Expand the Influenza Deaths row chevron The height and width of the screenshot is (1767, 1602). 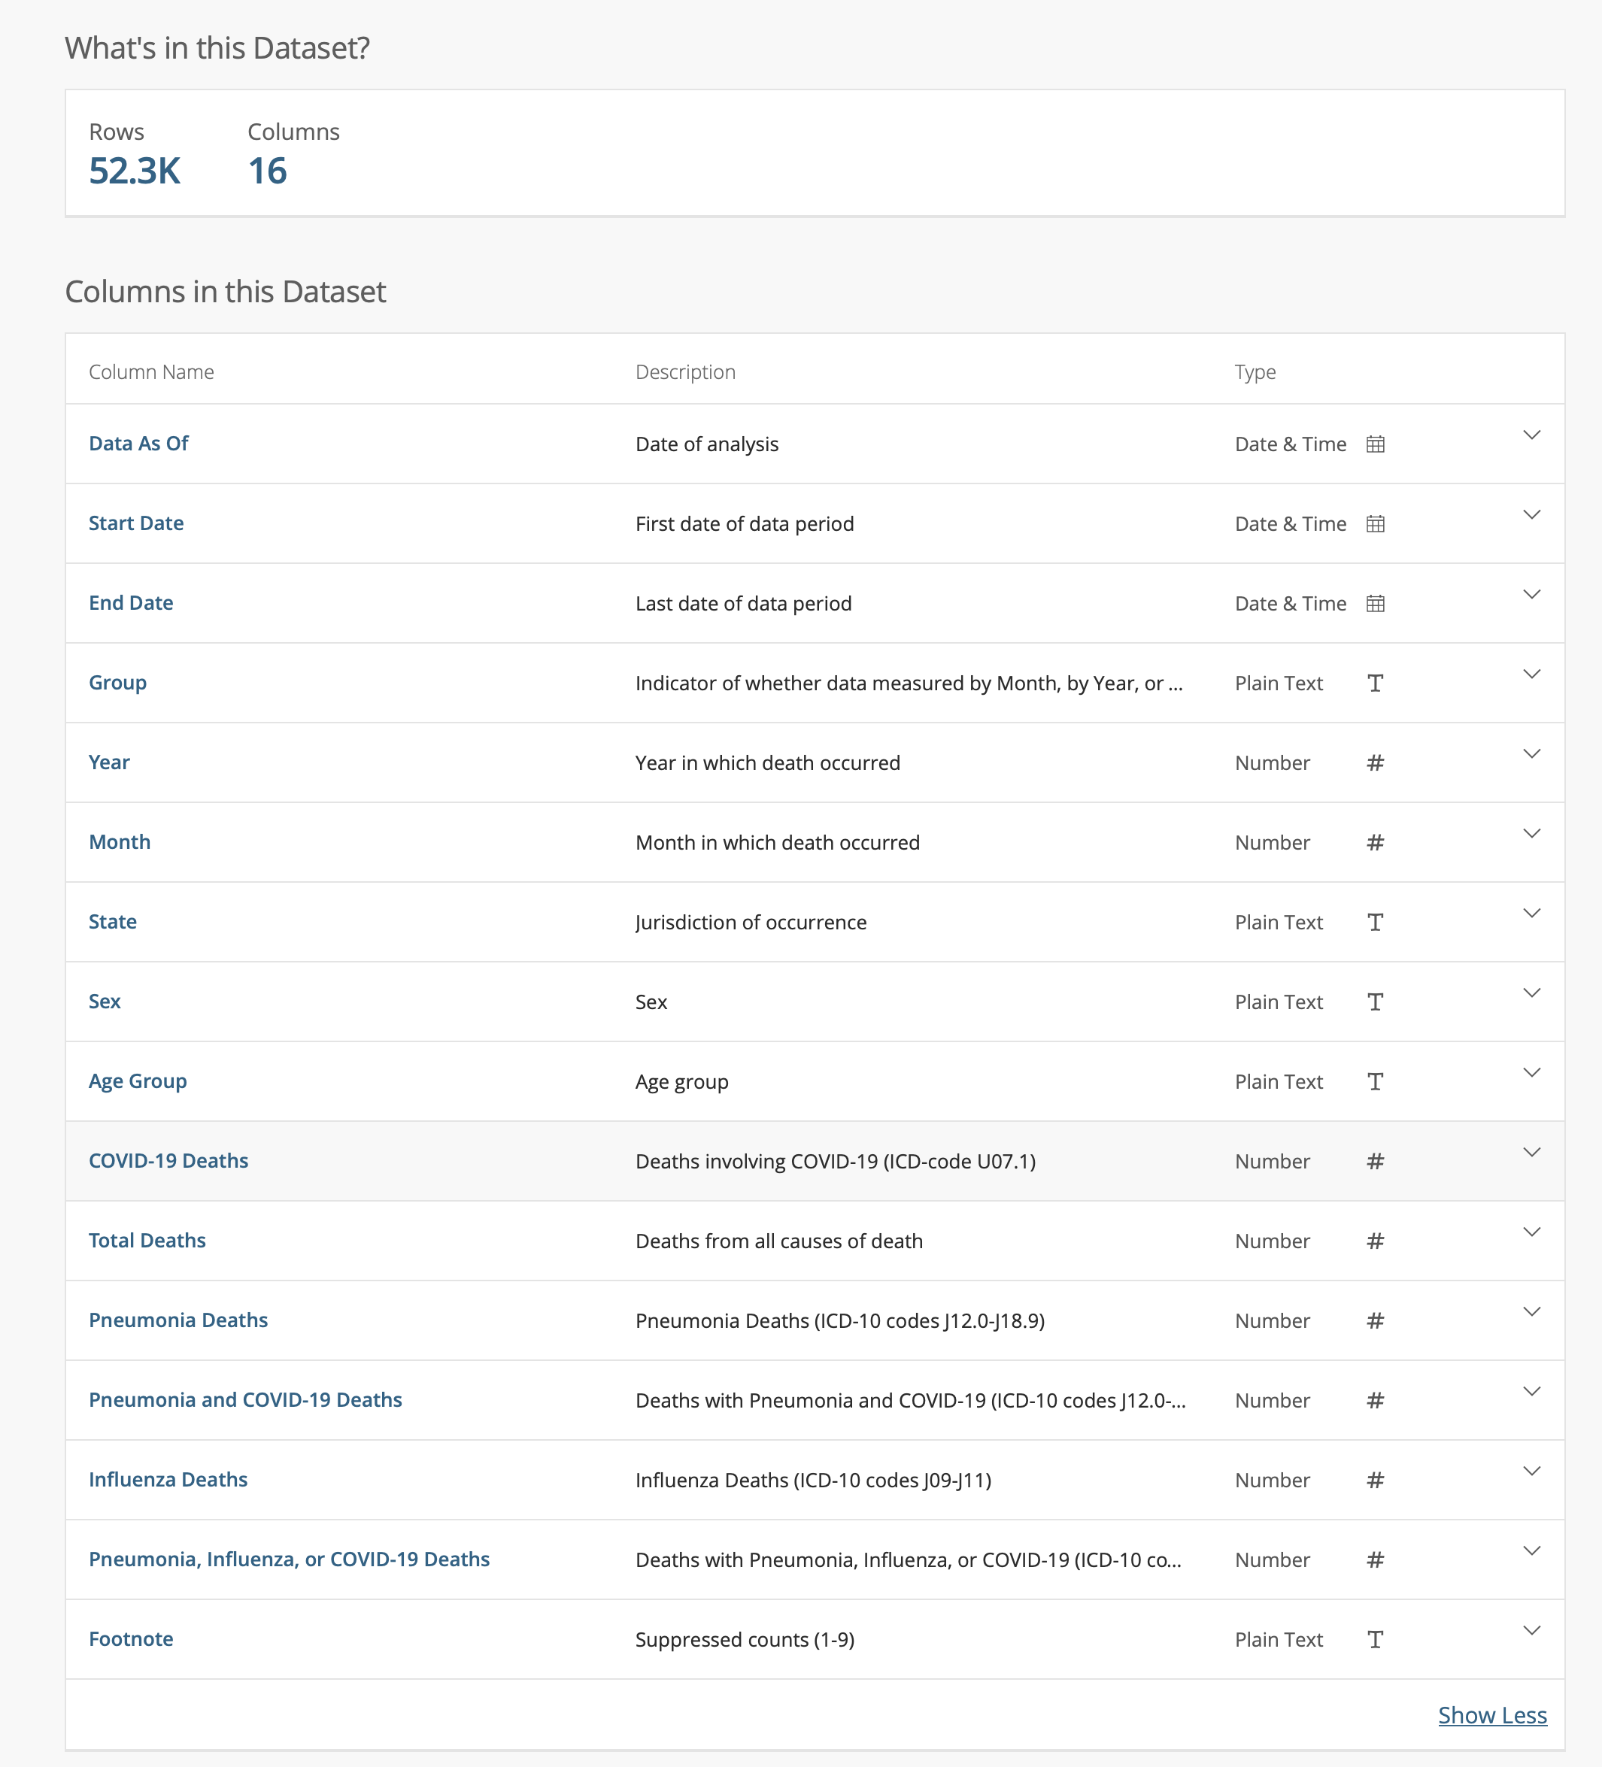pyautogui.click(x=1531, y=1471)
